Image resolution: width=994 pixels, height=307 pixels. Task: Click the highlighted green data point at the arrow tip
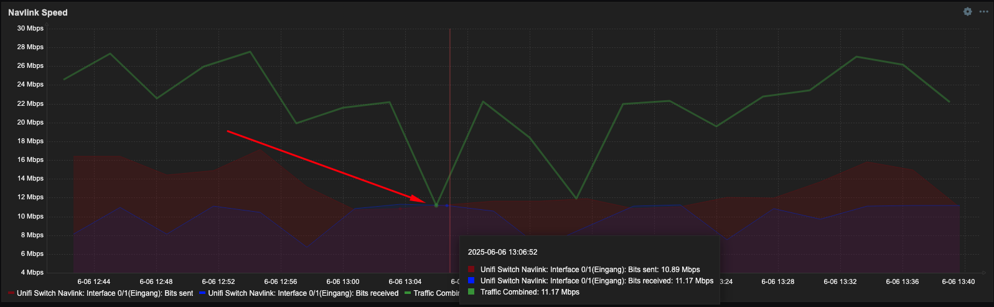pyautogui.click(x=436, y=205)
